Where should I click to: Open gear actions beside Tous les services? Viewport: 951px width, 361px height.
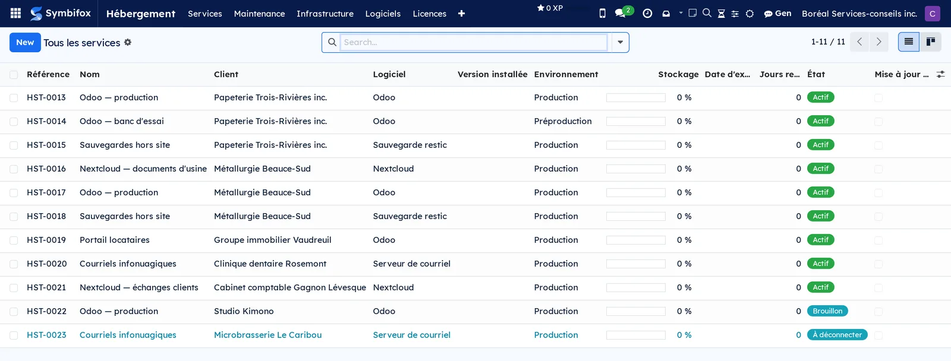(128, 42)
